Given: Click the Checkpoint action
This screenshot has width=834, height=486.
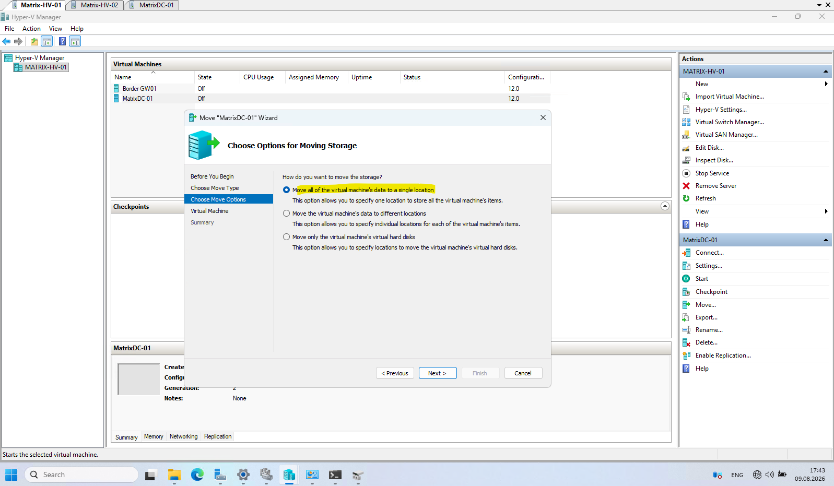Looking at the screenshot, I should [711, 292].
